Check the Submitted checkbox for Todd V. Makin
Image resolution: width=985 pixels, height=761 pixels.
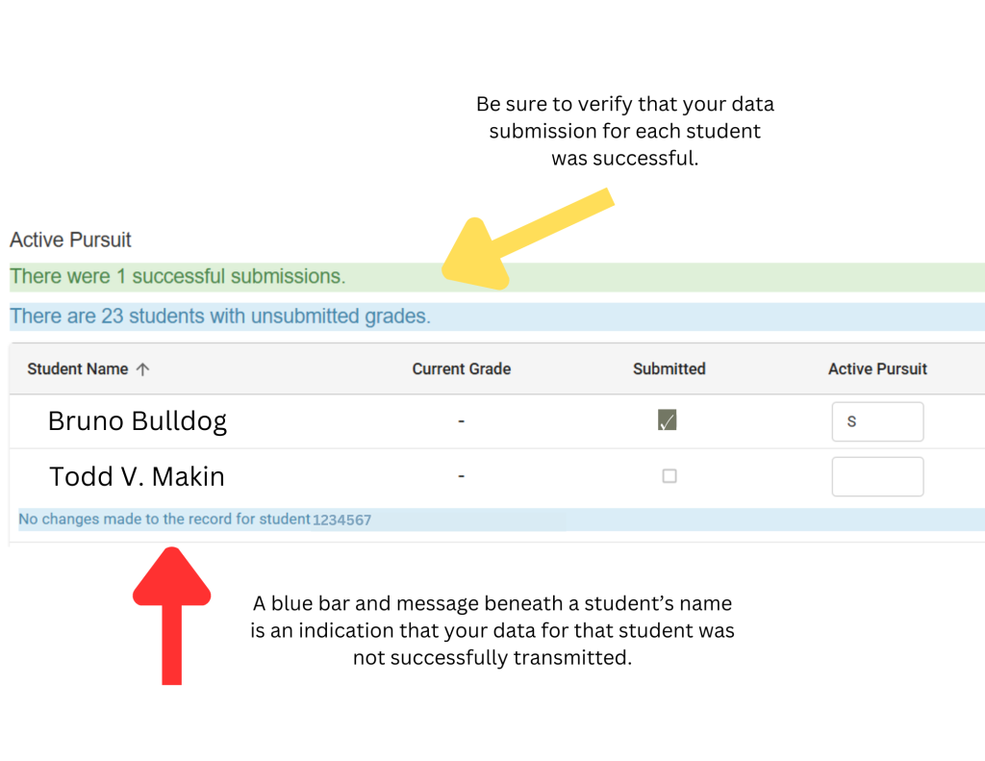click(669, 475)
